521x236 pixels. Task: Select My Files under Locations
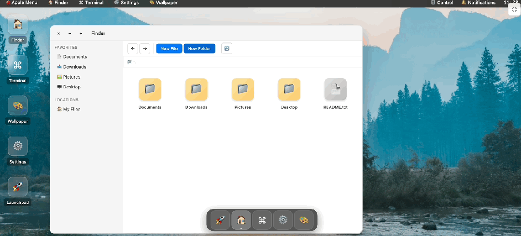(71, 109)
